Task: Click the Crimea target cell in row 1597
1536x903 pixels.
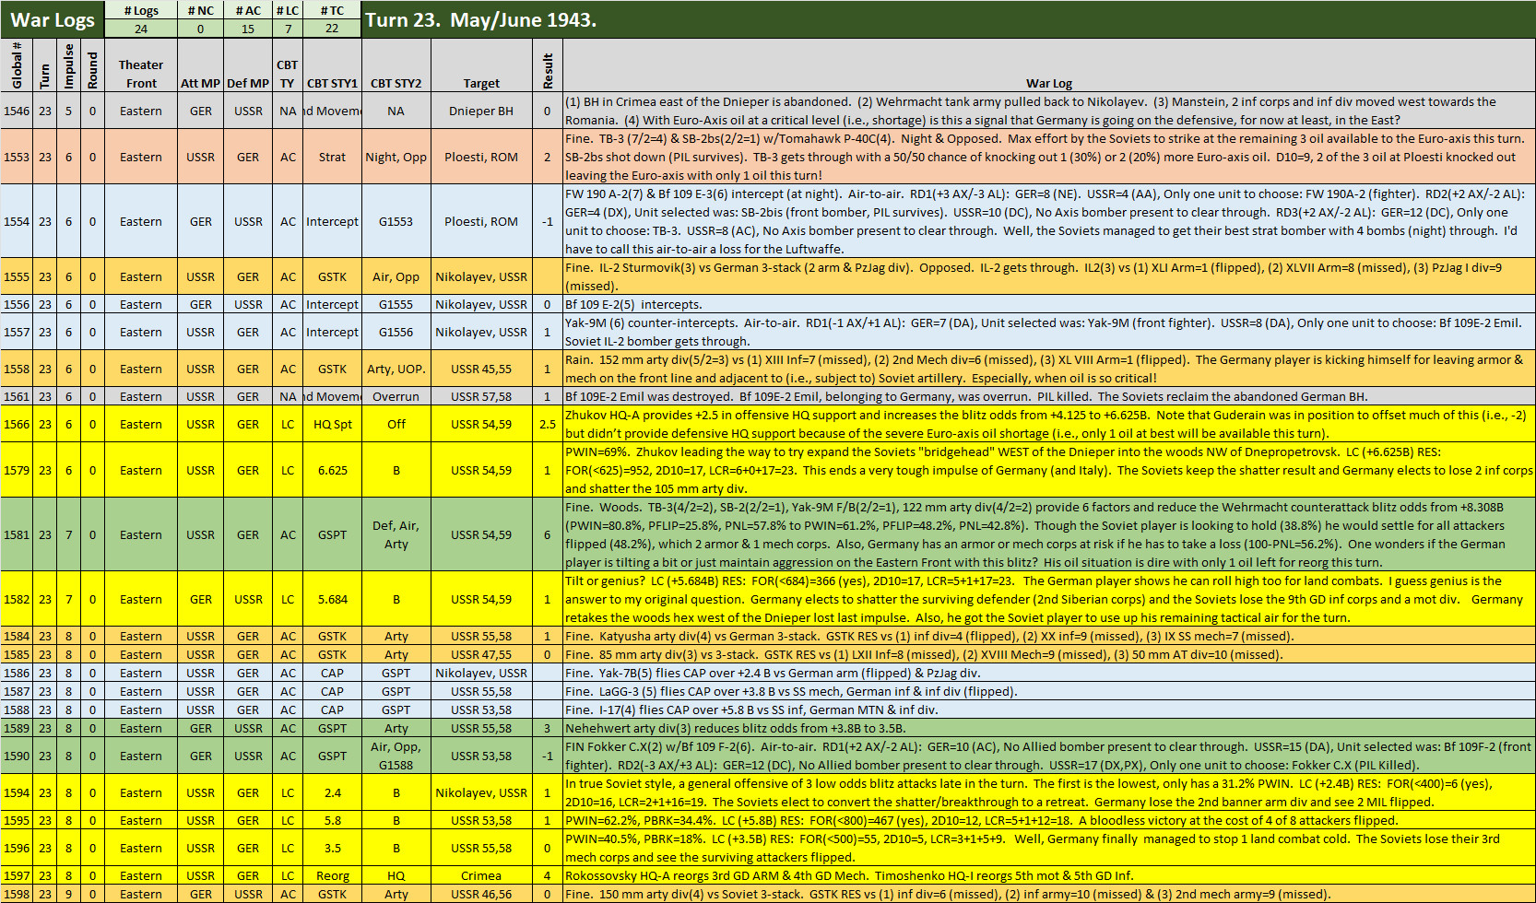Action: (x=481, y=875)
